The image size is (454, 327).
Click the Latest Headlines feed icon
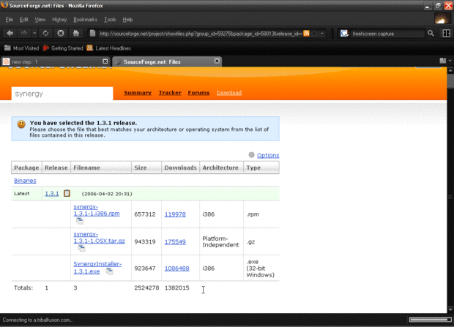90,48
